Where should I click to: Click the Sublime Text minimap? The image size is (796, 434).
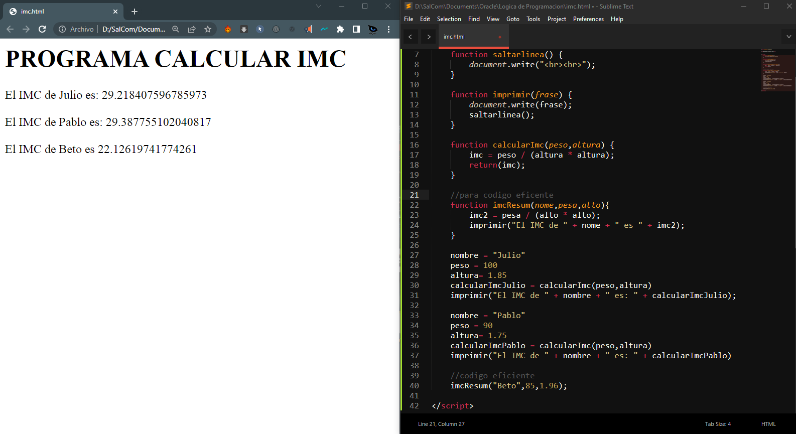tap(777, 70)
